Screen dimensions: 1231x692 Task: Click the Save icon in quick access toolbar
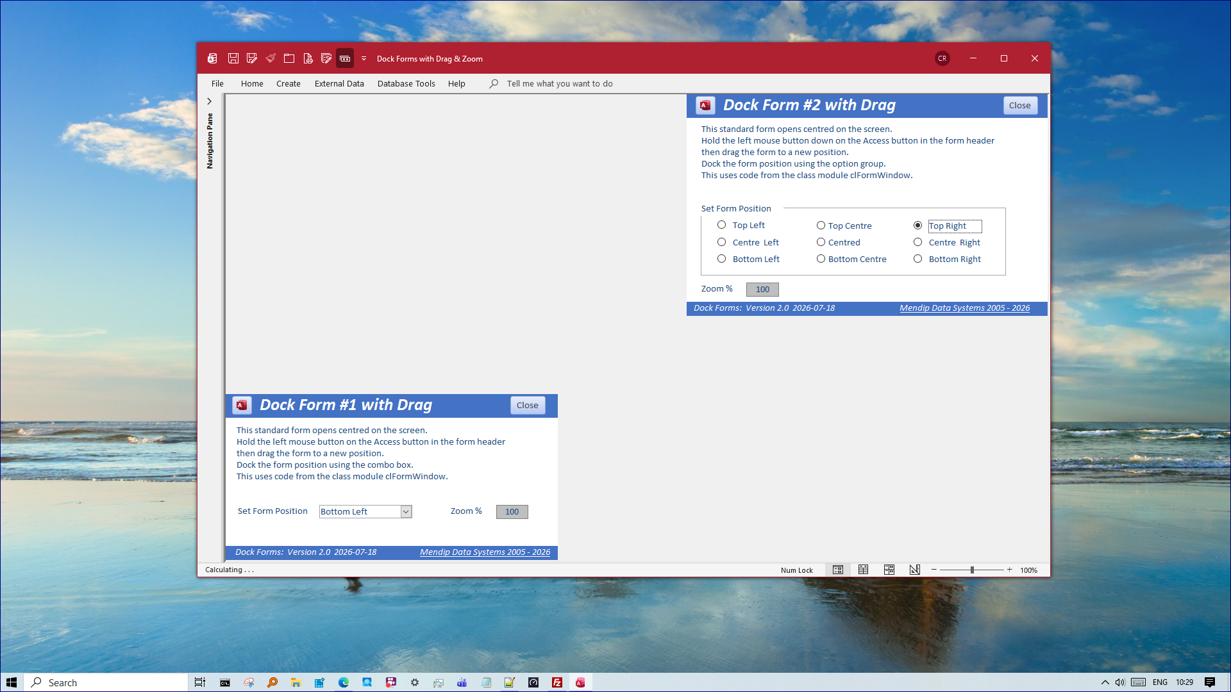233,58
